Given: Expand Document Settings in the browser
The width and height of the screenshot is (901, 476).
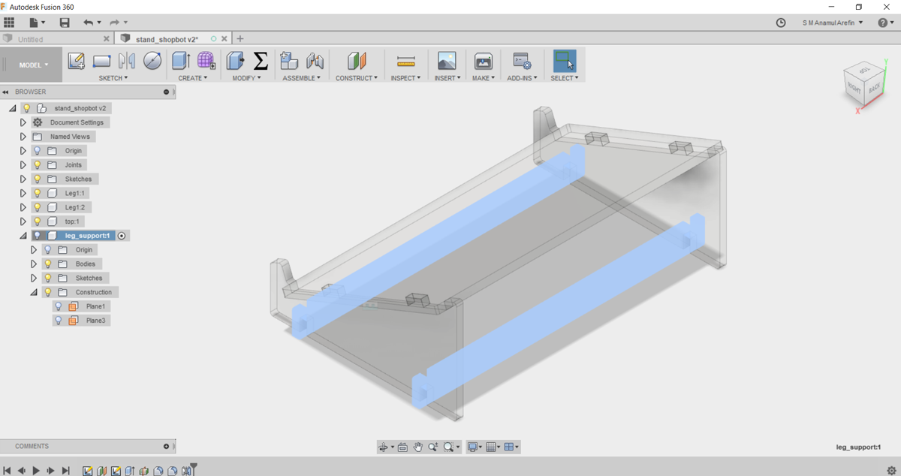Looking at the screenshot, I should pyautogui.click(x=23, y=122).
